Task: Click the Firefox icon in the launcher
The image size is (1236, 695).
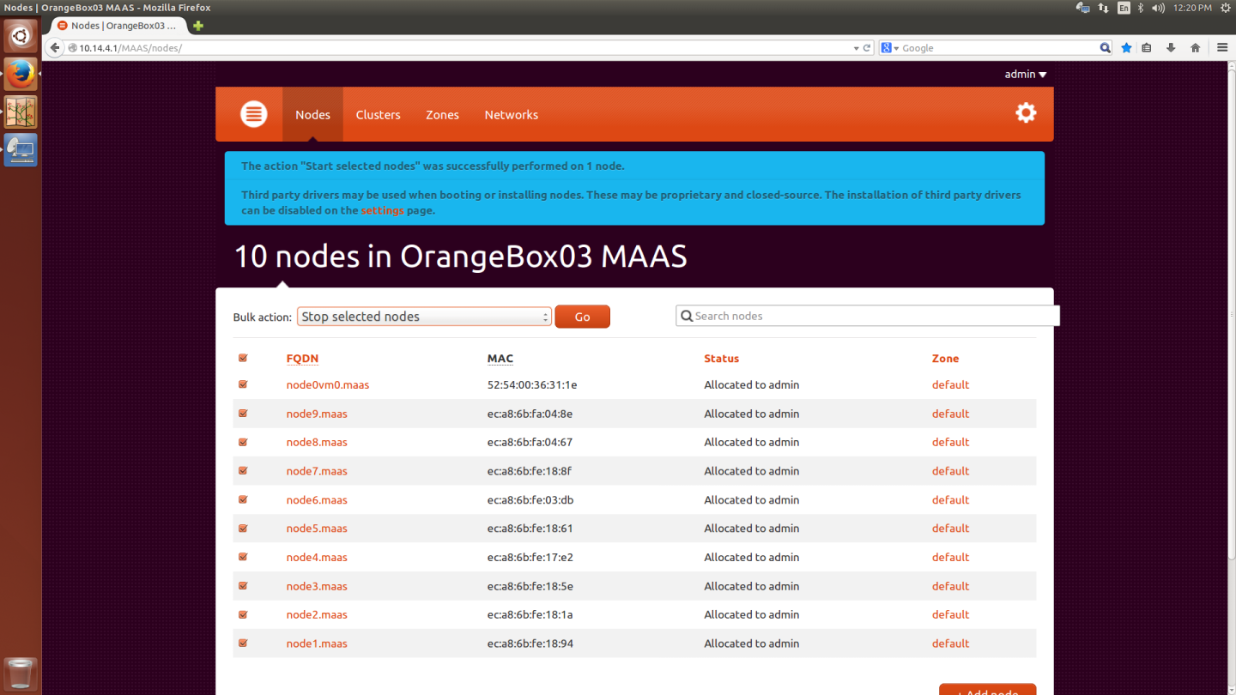Action: pyautogui.click(x=21, y=75)
